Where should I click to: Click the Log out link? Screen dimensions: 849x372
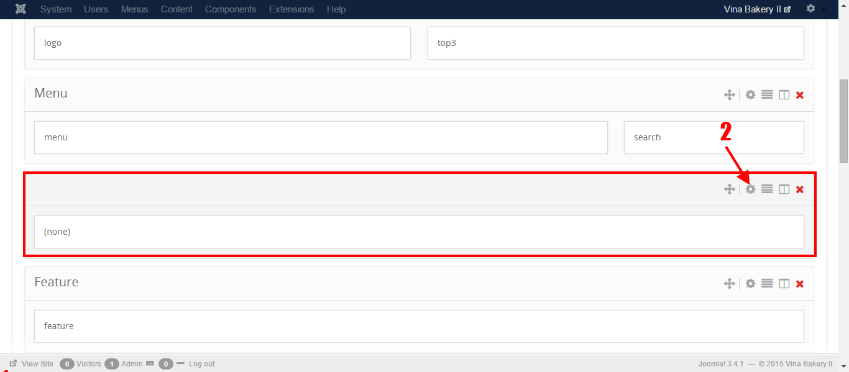[x=201, y=364]
